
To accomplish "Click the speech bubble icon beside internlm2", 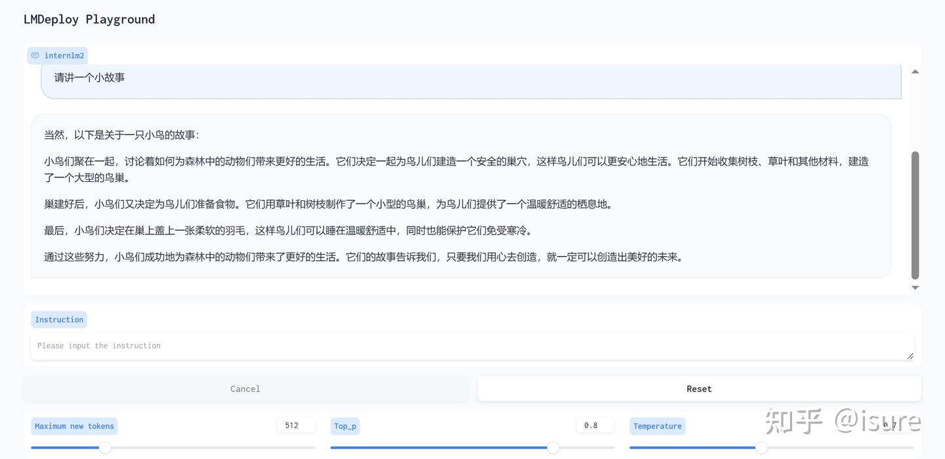I will pos(34,55).
